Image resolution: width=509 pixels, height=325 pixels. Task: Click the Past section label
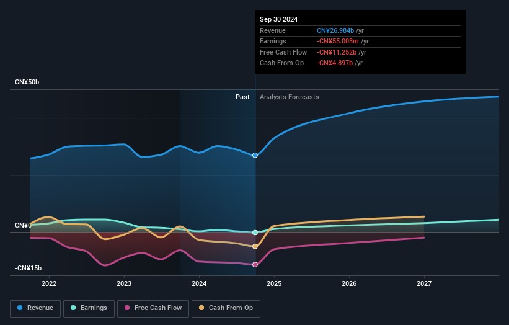(x=242, y=97)
